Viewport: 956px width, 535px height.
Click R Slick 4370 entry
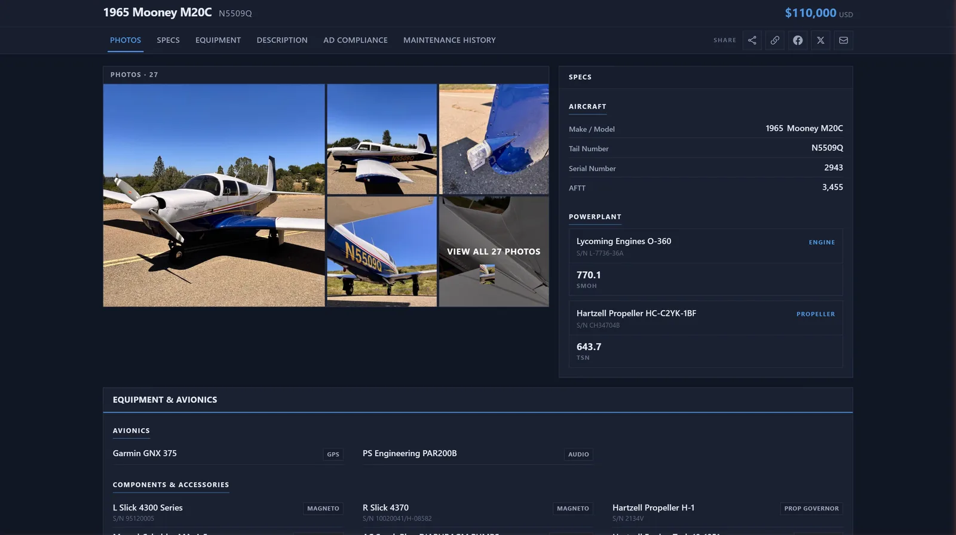pyautogui.click(x=385, y=508)
